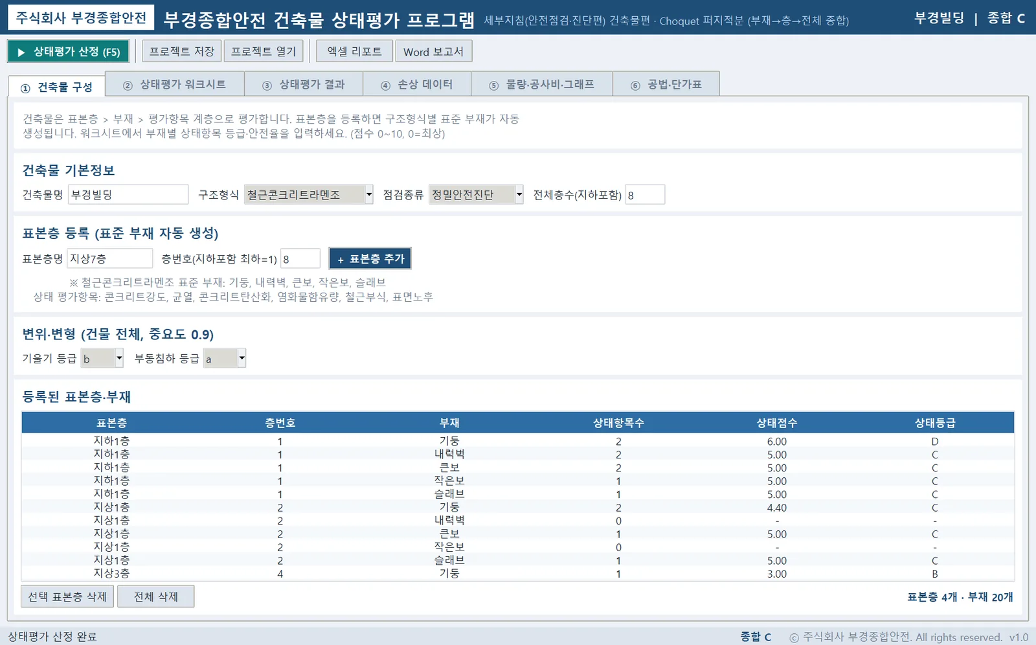This screenshot has height=645, width=1036.
Task: Click 표본층 column header
Action: 111,422
